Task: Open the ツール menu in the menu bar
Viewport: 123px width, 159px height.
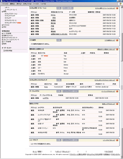Action: pyautogui.click(x=36, y=4)
